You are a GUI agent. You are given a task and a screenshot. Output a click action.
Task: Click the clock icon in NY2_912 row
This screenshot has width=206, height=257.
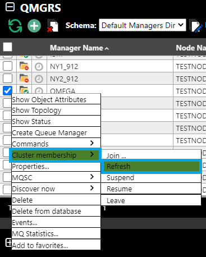click(39, 79)
